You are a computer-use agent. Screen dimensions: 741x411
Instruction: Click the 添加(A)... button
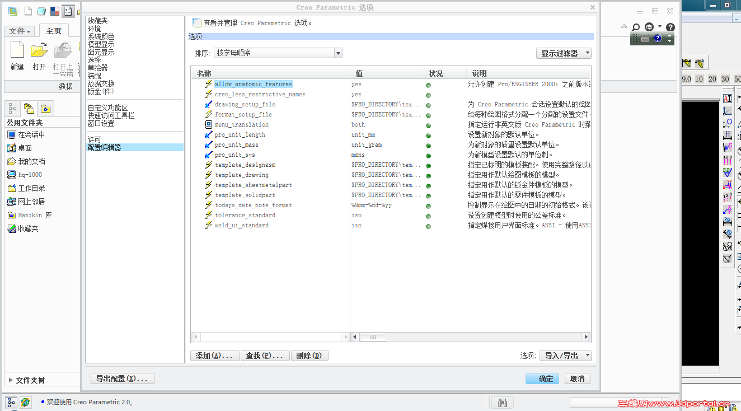(215, 356)
